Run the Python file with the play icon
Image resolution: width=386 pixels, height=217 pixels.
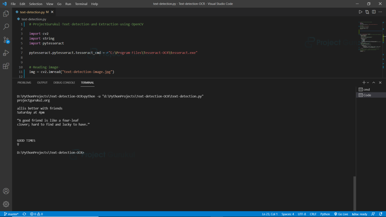(360, 12)
